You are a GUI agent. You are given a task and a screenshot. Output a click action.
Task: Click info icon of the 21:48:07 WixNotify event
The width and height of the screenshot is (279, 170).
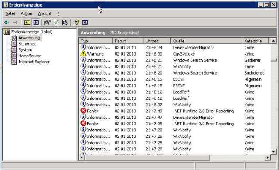(83, 105)
